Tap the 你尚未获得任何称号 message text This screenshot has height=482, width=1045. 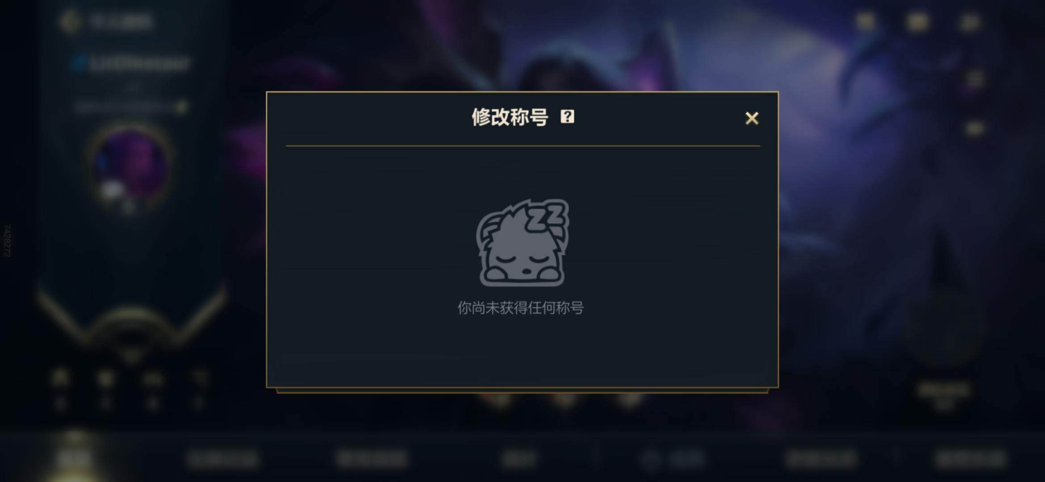pyautogui.click(x=521, y=308)
